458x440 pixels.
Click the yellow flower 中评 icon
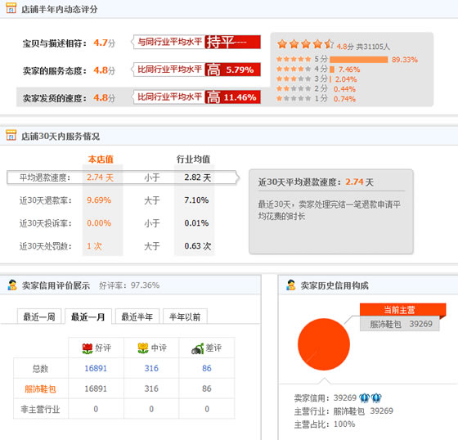[x=143, y=348]
